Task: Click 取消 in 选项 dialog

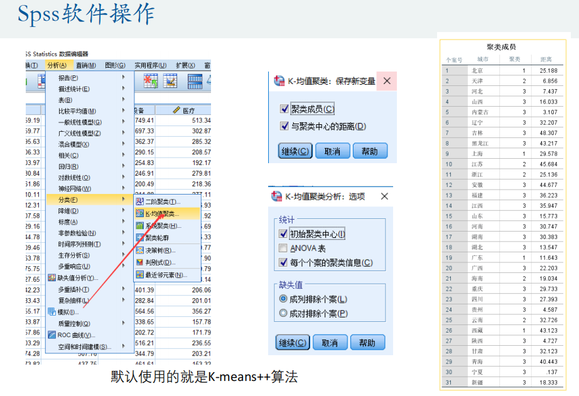Action: point(330,343)
